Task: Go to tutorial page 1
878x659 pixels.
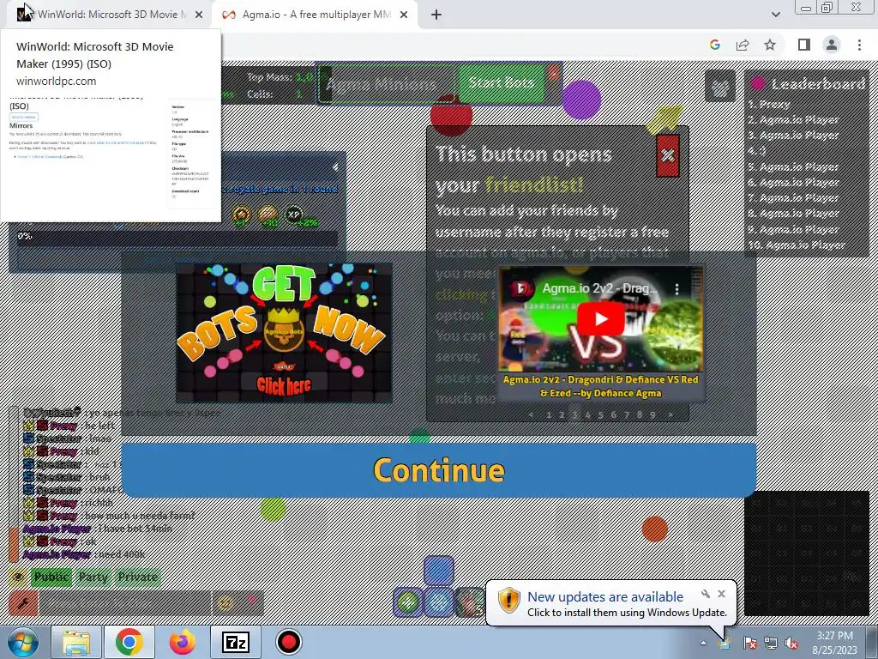Action: (549, 414)
